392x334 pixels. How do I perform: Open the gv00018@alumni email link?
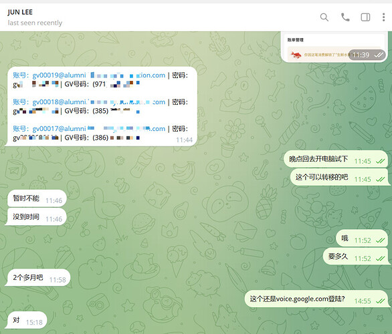pos(99,102)
